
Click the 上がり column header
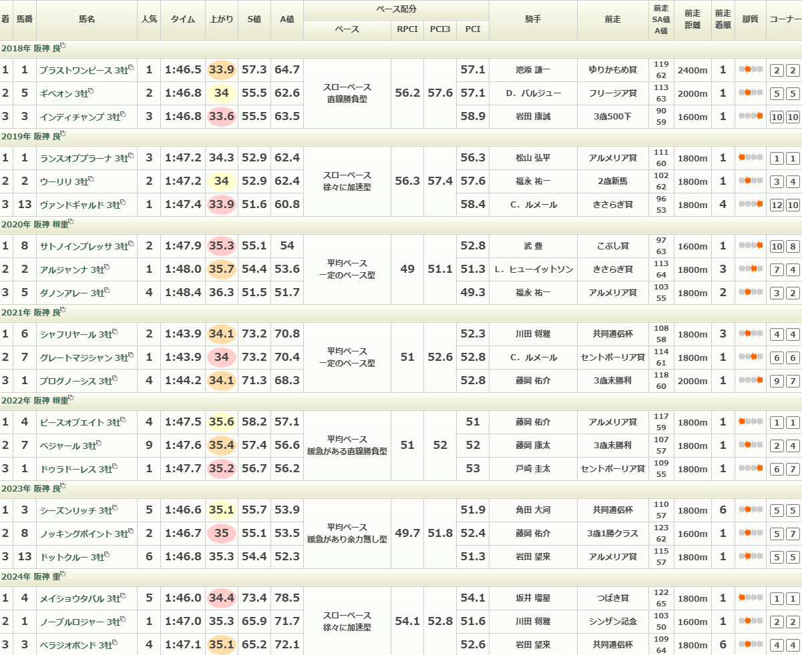coord(222,19)
